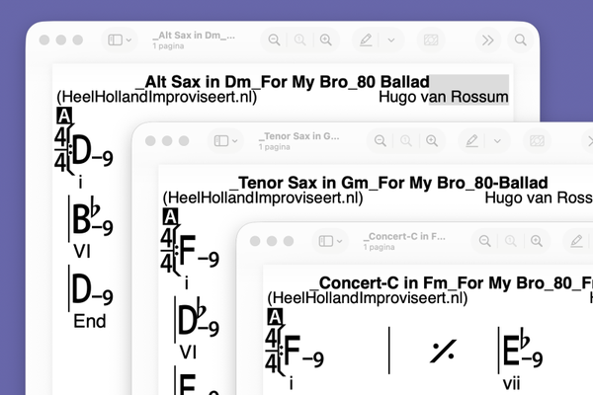Click Hugo van Rossum in Alt Sax document
This screenshot has height=395, width=593.
click(x=443, y=97)
